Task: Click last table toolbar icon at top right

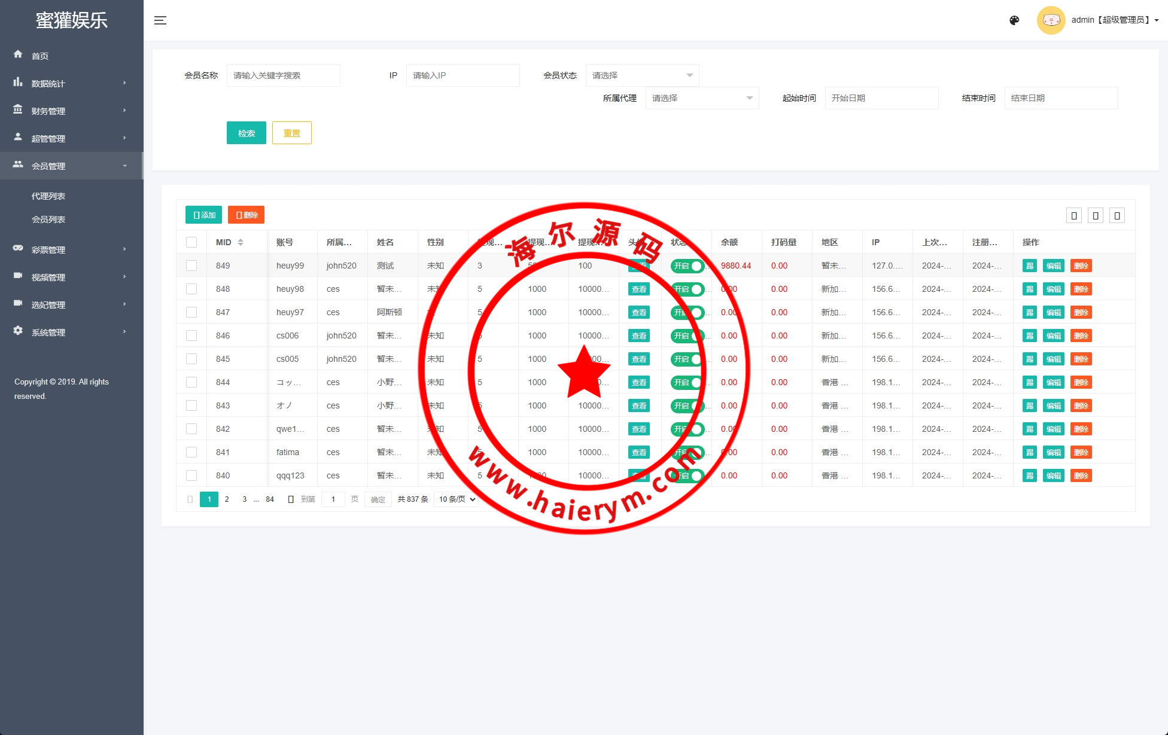Action: click(1117, 215)
